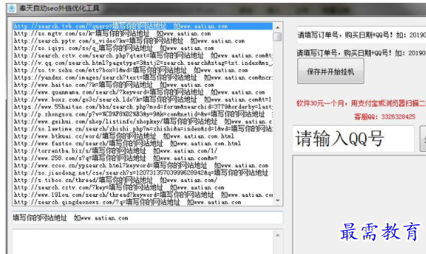This screenshot has height=254, width=426.
Task: Click the red 软件30元一个月 pricing text
Action: [x=361, y=104]
